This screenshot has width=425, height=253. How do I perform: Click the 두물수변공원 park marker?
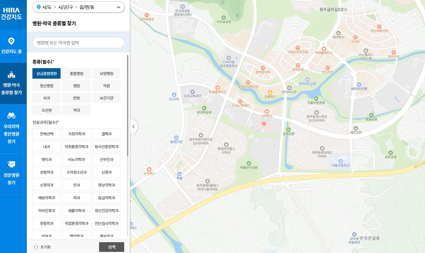[x=316, y=98]
